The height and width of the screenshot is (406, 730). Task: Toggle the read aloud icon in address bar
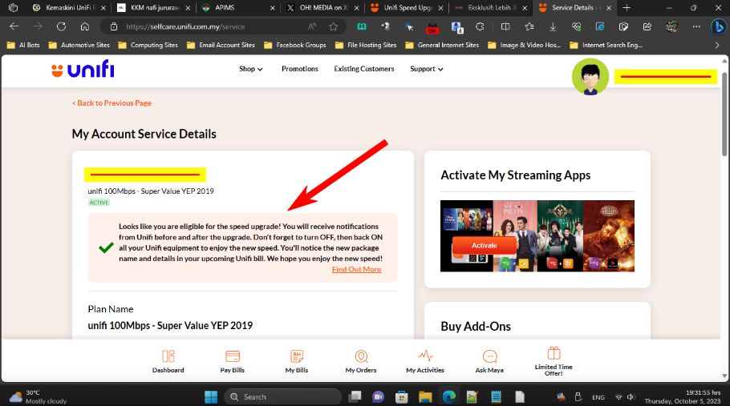(312, 26)
